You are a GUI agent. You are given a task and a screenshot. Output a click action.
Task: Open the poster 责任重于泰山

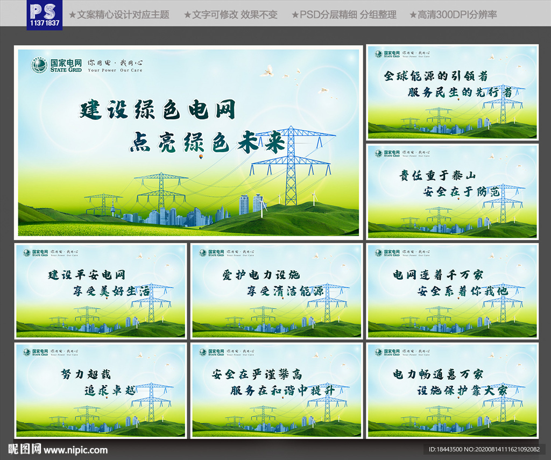(452, 192)
